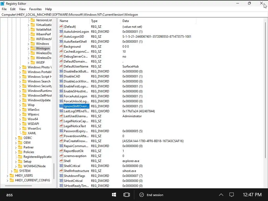This screenshot has height=201, width=268.
Task: Click the DefaultUserName string icon
Action: click(61, 66)
